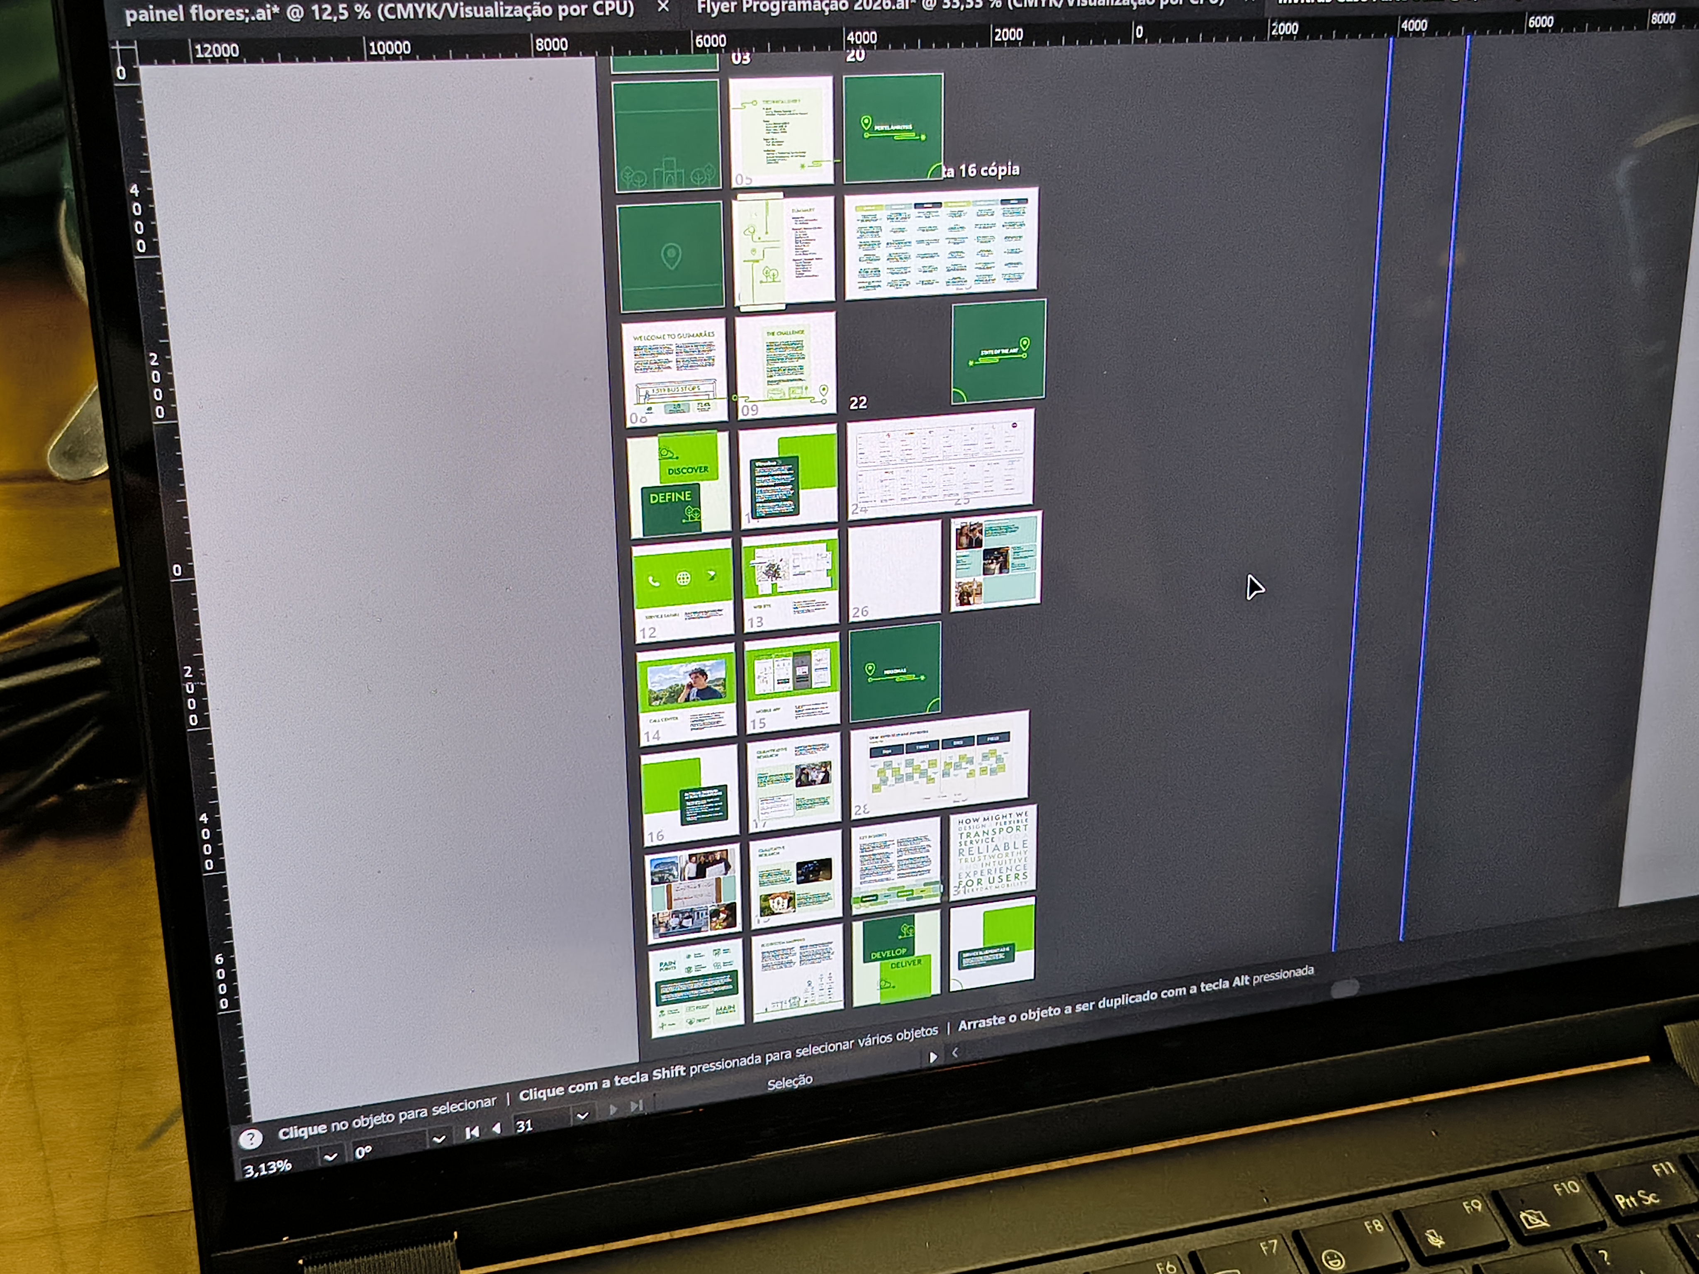Go to the next artboard

(613, 1110)
